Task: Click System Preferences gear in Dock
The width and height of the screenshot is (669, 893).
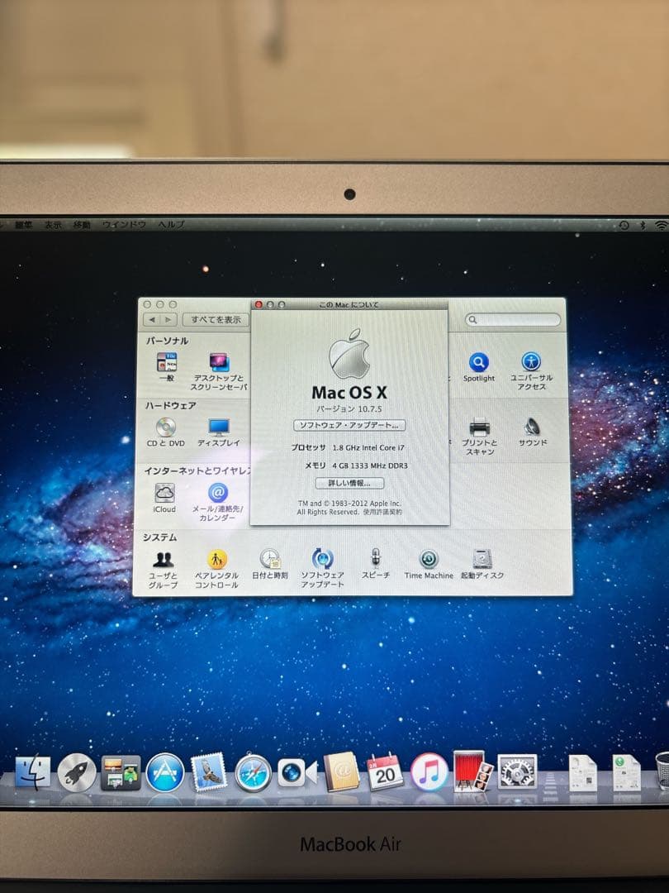Action: [x=517, y=771]
